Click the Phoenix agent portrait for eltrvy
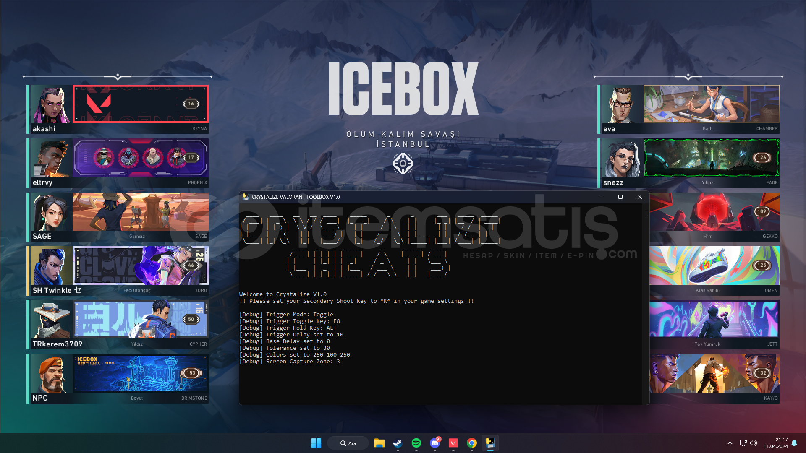The image size is (806, 453). point(51,158)
